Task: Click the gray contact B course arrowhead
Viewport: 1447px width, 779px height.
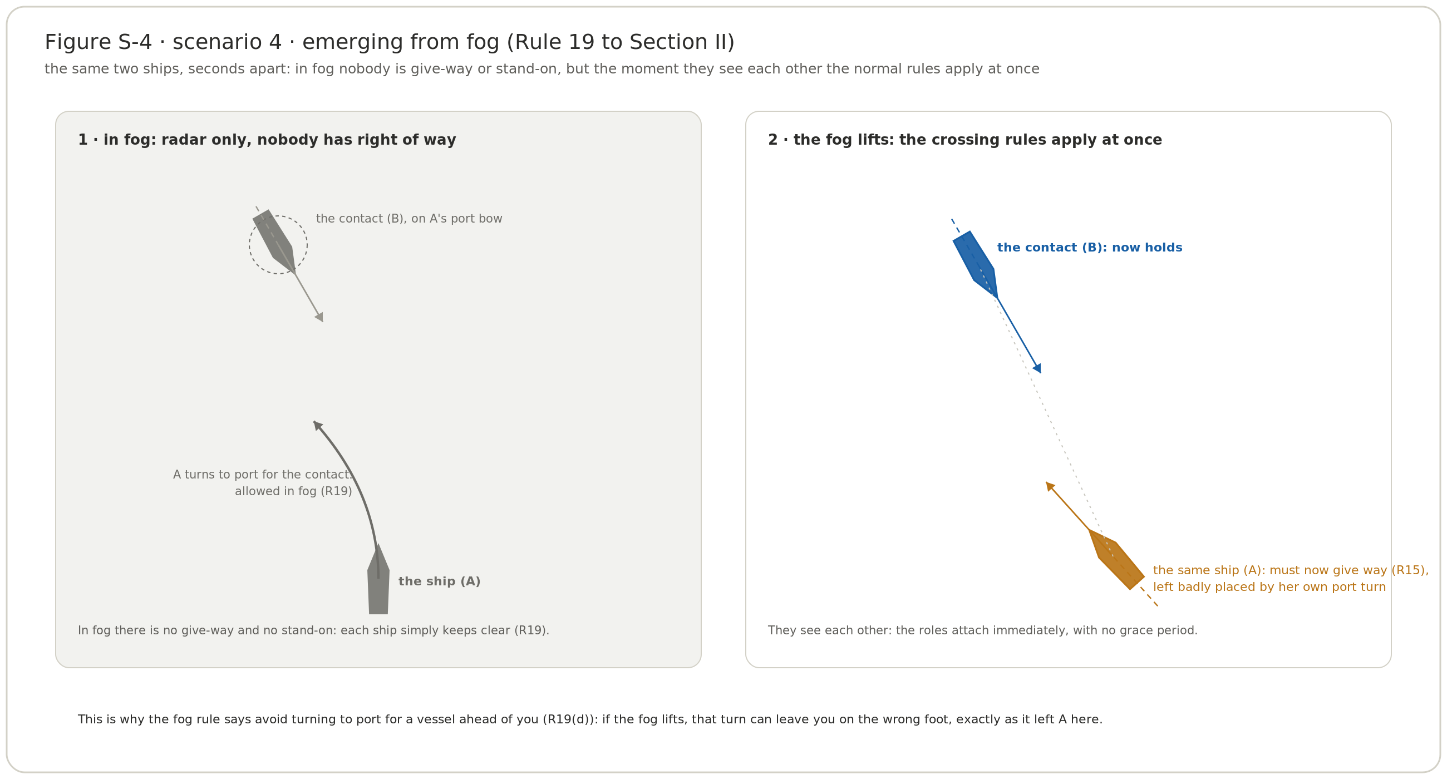Action: tap(319, 317)
